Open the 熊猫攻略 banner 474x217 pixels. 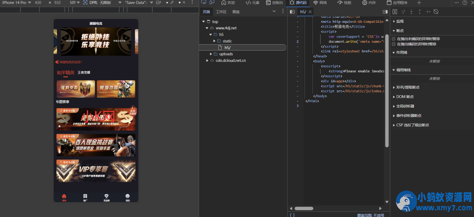pyautogui.click(x=116, y=89)
